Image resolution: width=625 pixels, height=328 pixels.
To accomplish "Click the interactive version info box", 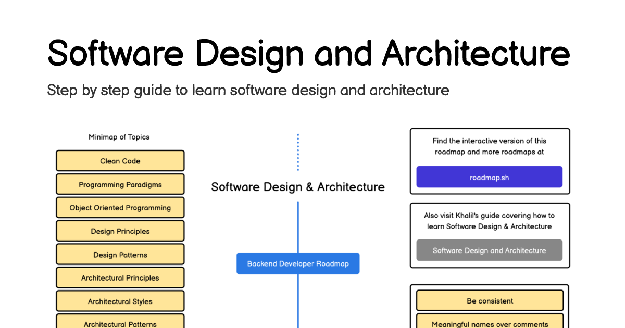I will (490, 146).
